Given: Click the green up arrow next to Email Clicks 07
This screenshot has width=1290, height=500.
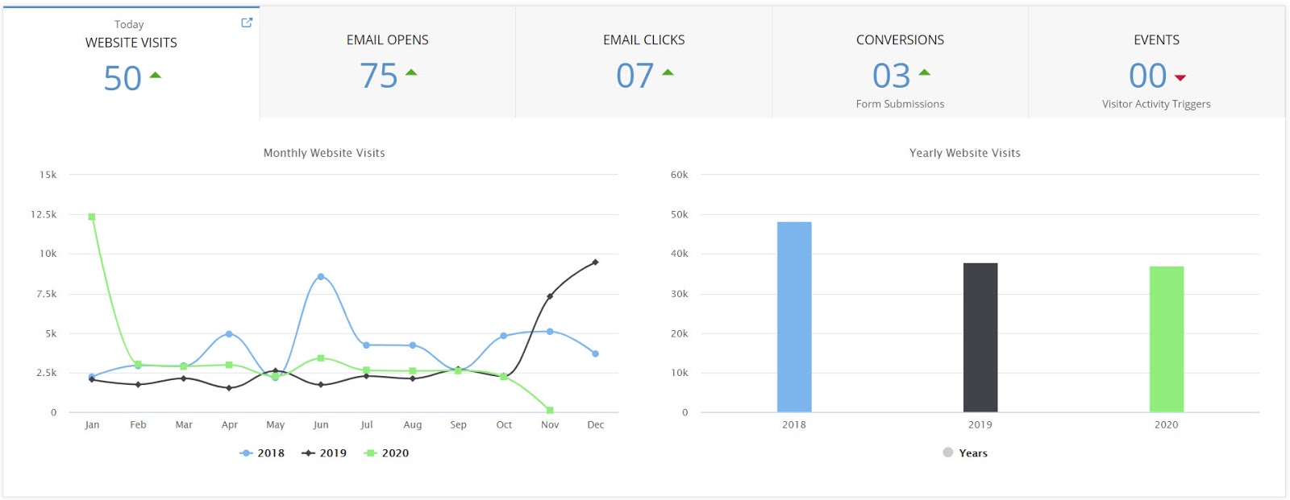Looking at the screenshot, I should coord(668,72).
